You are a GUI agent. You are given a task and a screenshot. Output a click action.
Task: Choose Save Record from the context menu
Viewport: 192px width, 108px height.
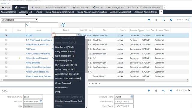click(x=65, y=56)
